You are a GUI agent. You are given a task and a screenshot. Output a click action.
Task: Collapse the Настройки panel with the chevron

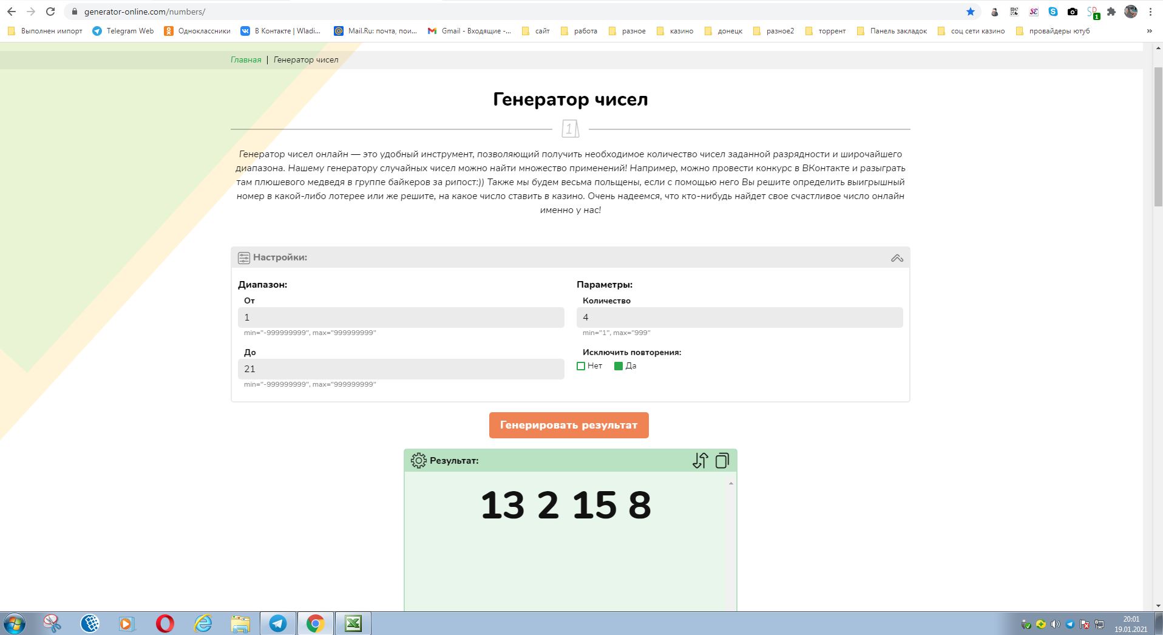pos(897,258)
